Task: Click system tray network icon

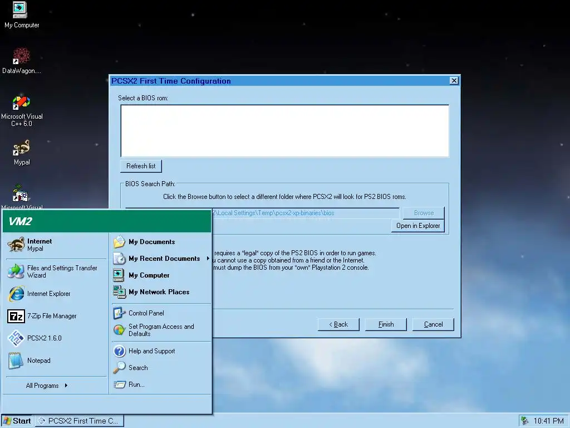Action: 524,421
